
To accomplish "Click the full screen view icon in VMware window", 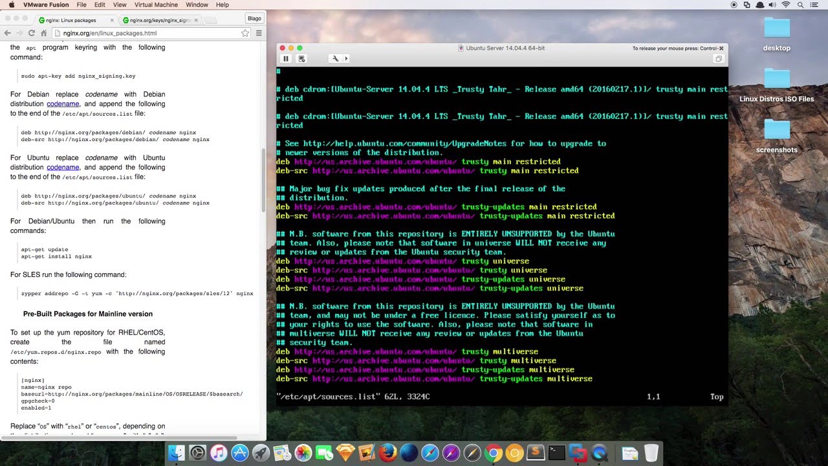I will coord(718,59).
